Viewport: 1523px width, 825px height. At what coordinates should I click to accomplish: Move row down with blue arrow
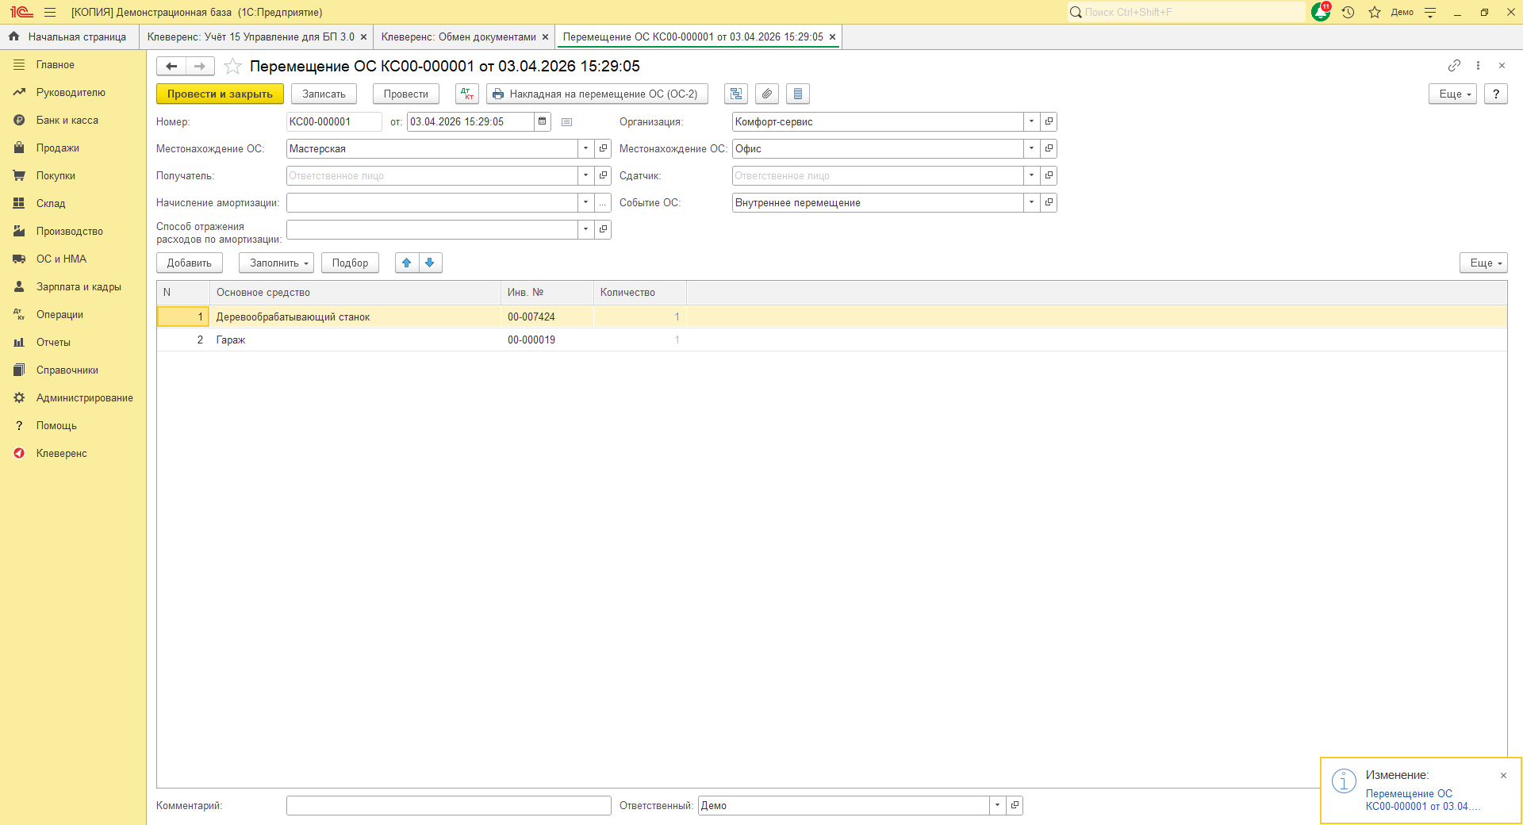(430, 263)
